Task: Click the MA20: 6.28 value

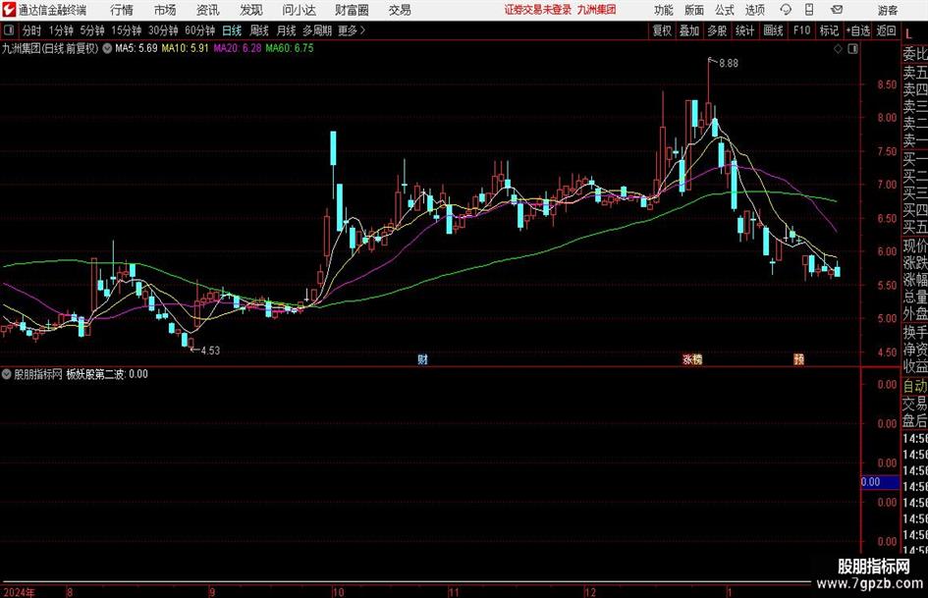Action: (238, 48)
